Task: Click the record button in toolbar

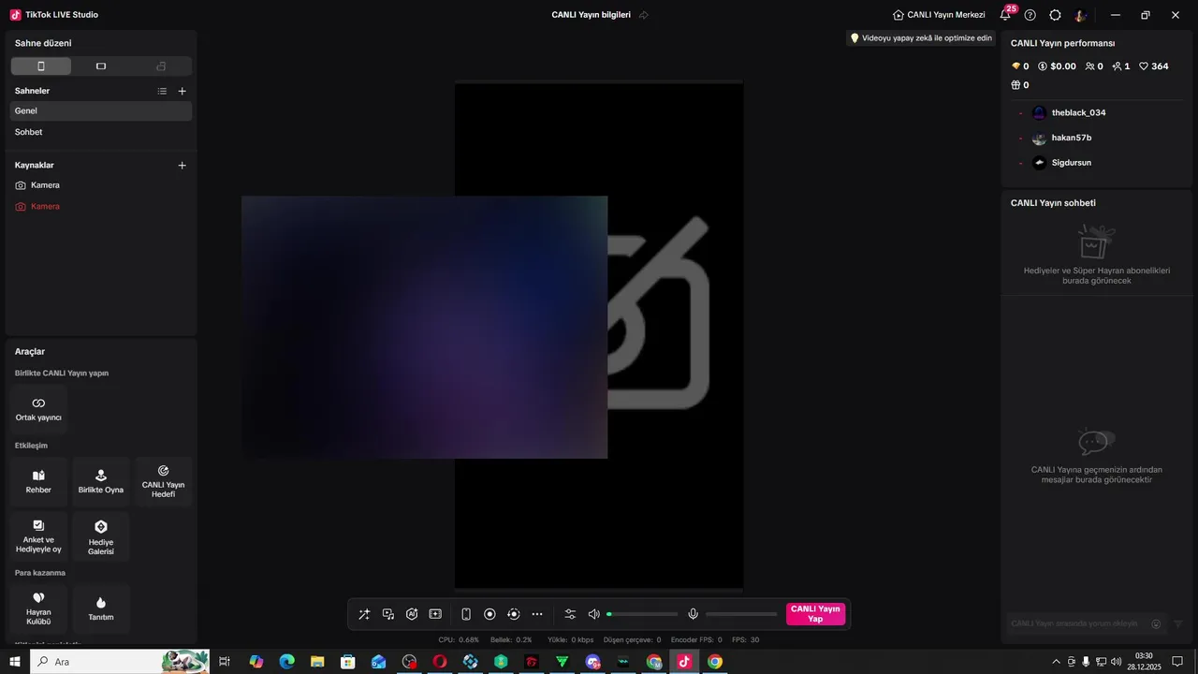Action: [489, 614]
